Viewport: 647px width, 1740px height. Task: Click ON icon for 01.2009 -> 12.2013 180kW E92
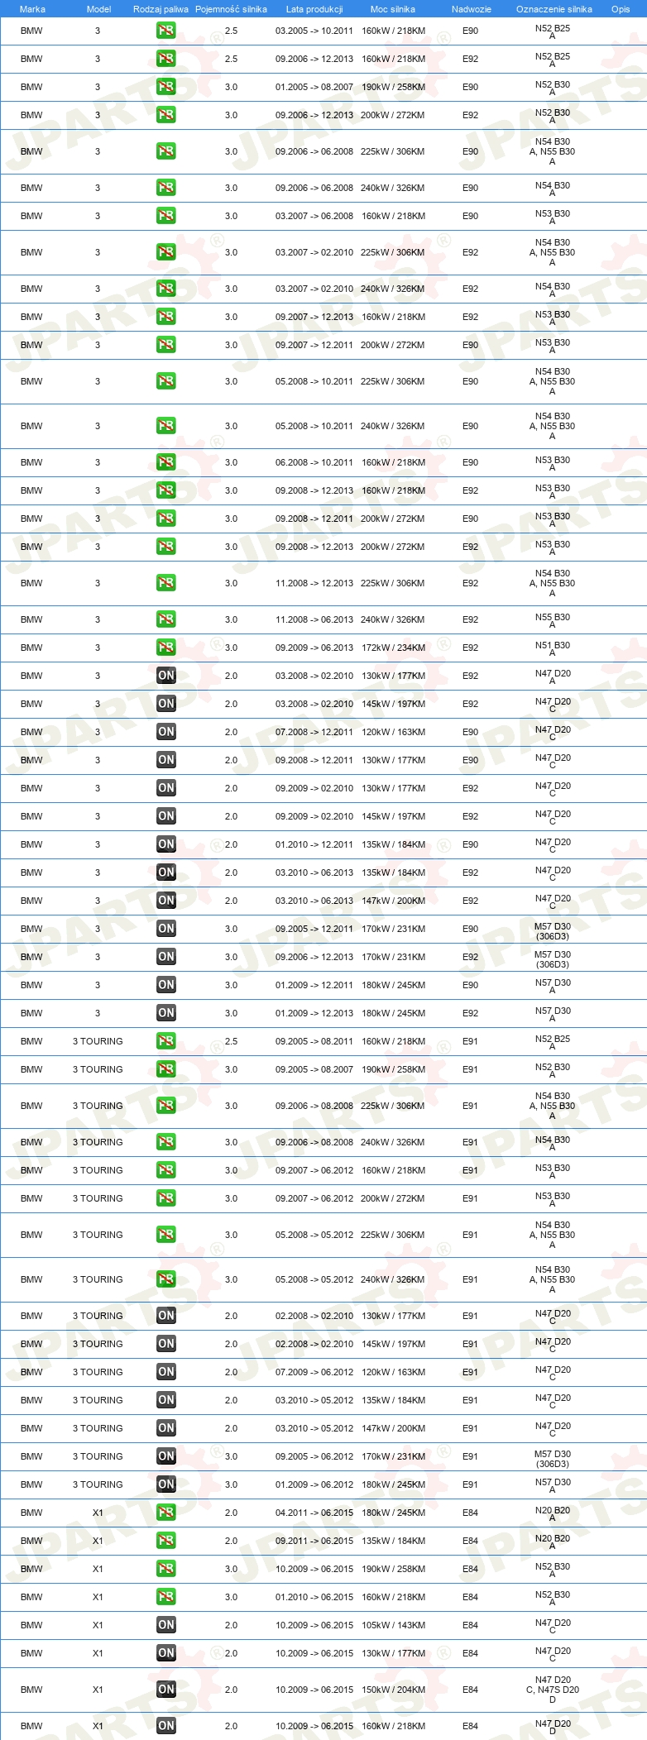point(165,1013)
